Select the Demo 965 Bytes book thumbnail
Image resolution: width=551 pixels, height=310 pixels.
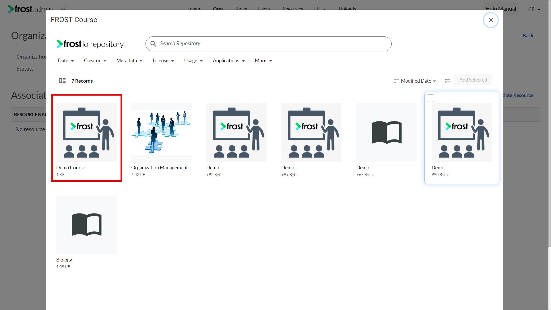click(x=387, y=132)
